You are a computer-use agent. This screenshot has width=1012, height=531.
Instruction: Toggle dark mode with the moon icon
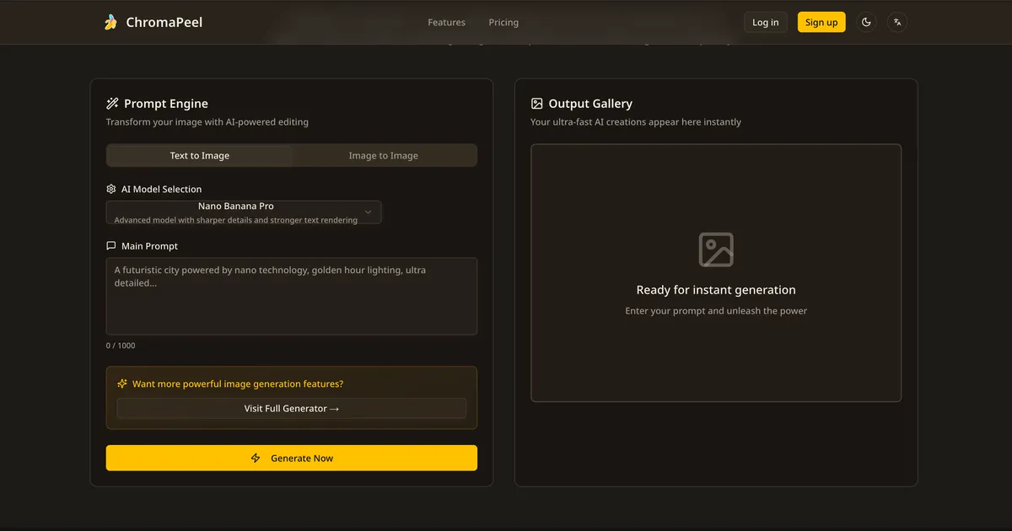pos(866,23)
